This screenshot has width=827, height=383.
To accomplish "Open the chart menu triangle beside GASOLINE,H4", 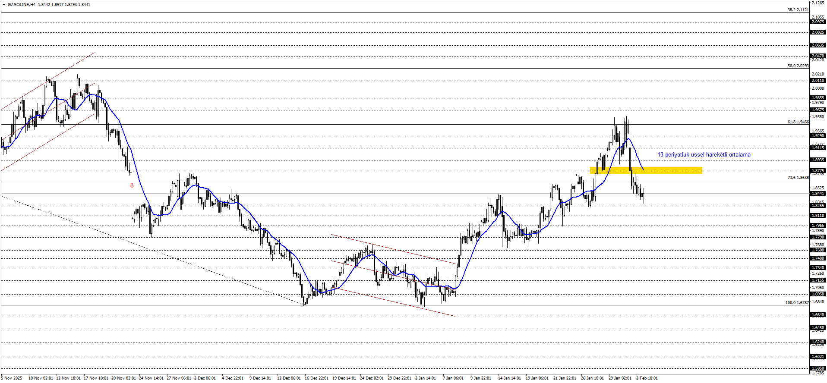I will point(3,5).
